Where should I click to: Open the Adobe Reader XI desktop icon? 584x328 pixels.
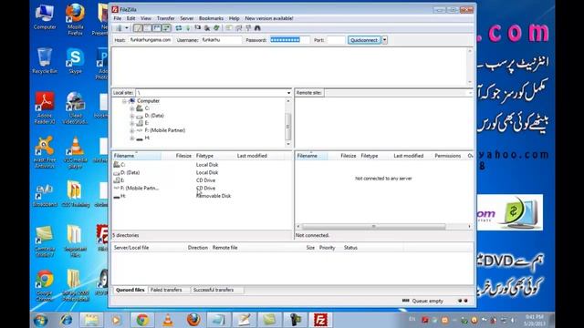point(45,108)
